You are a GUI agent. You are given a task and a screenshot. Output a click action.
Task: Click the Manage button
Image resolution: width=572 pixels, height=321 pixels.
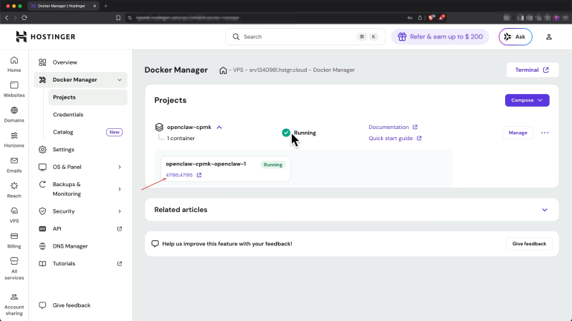[x=518, y=133]
